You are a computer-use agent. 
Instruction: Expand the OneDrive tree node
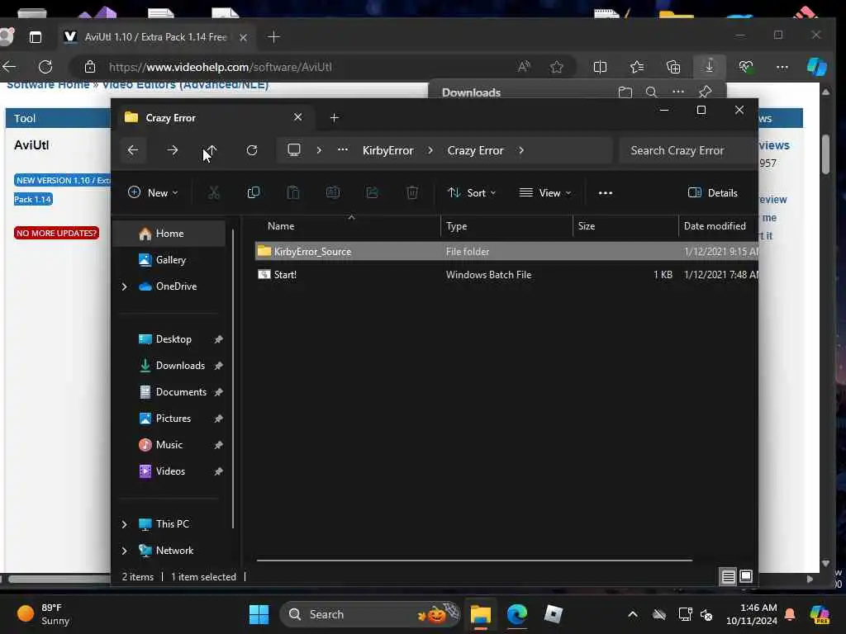[x=125, y=286]
